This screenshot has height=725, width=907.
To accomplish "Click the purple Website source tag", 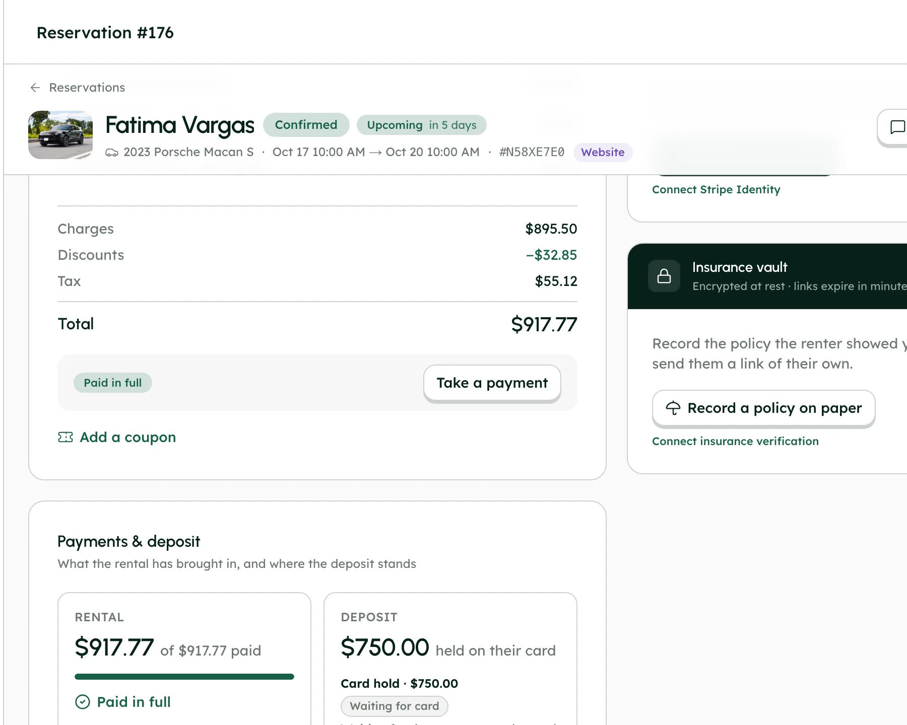I will pos(603,153).
